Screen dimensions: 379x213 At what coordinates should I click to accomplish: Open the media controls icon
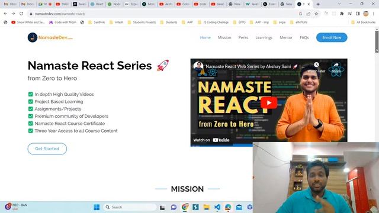pos(350,14)
